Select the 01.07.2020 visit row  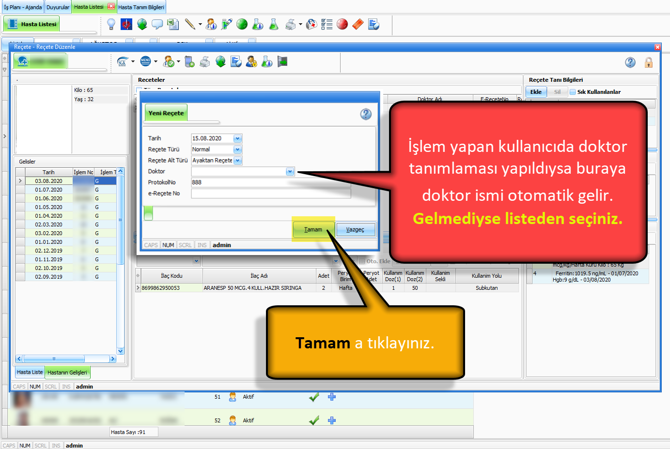point(66,190)
